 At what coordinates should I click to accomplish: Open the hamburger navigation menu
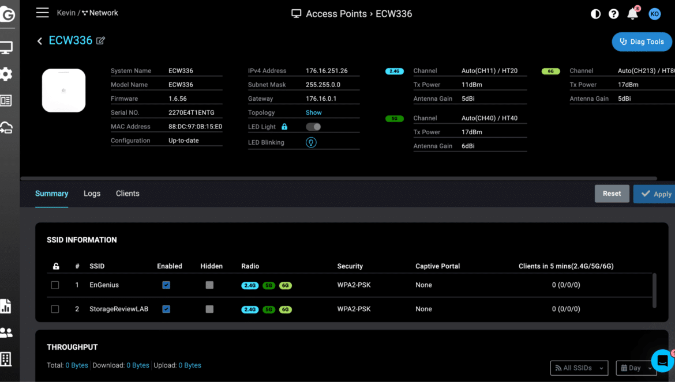click(x=42, y=13)
